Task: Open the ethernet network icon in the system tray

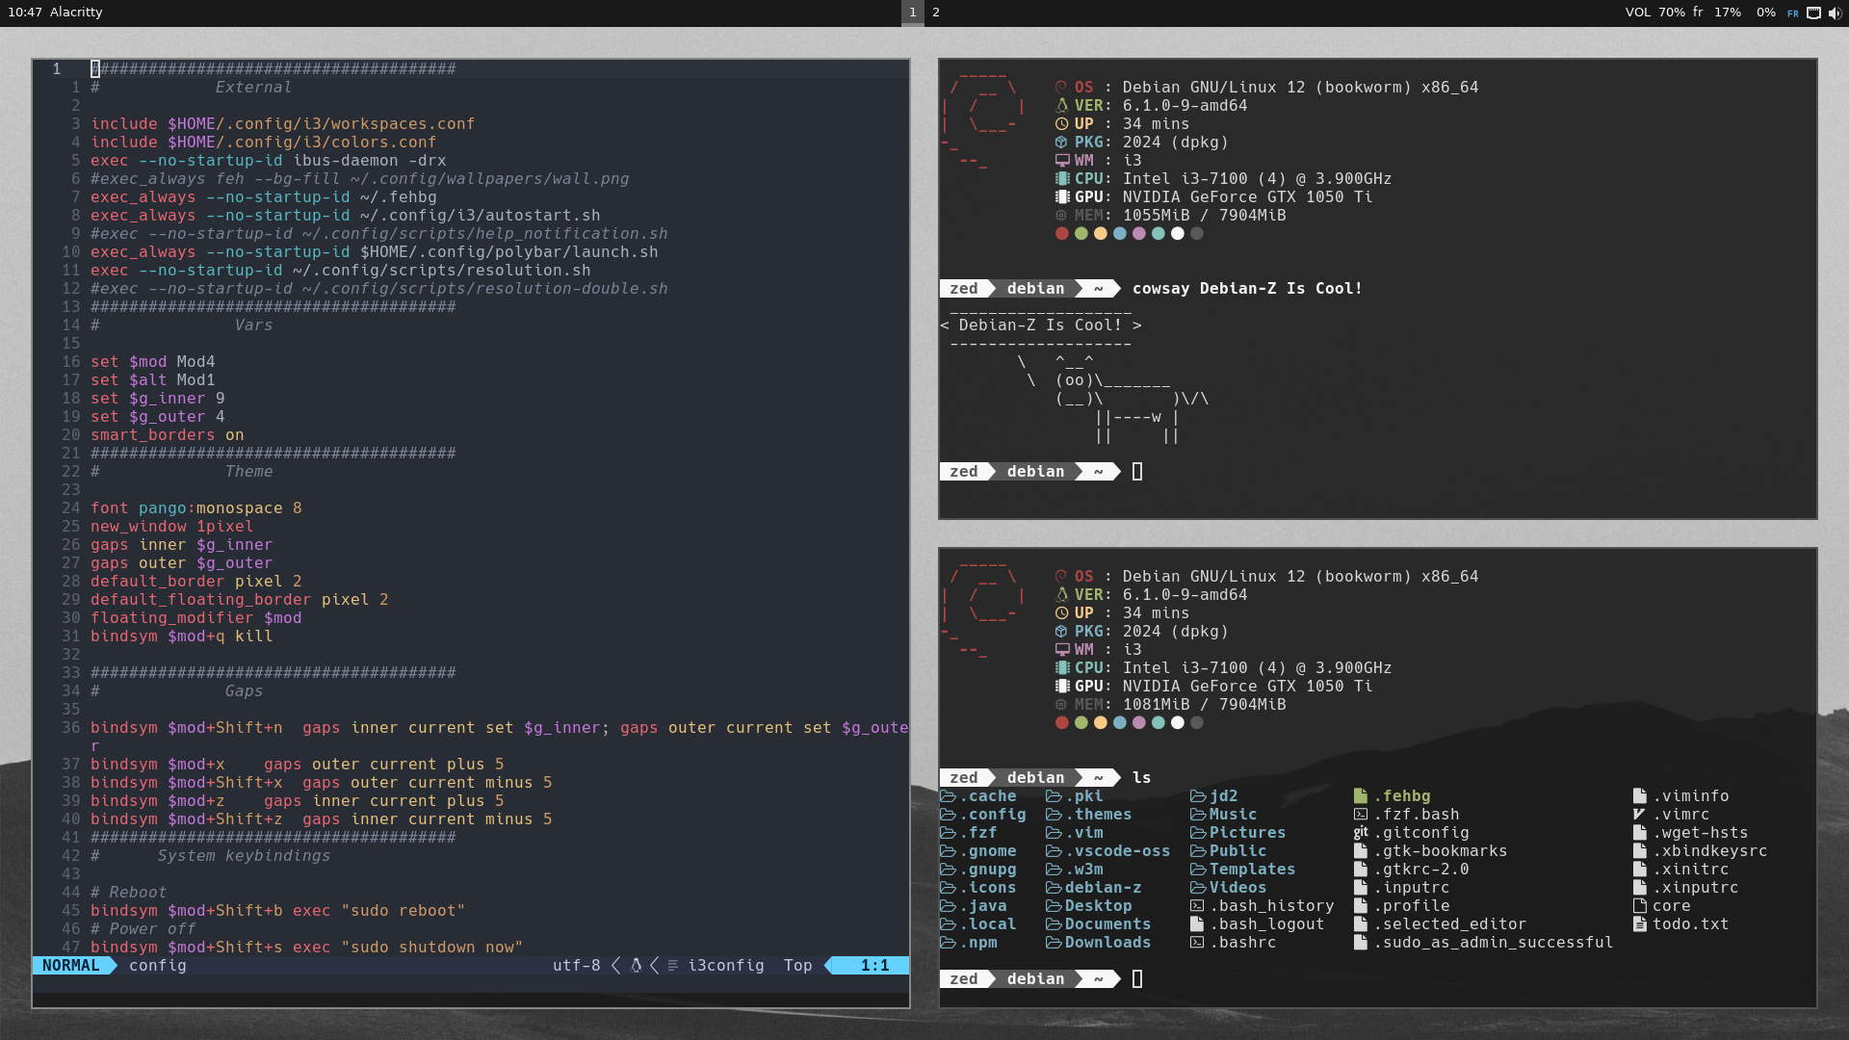Action: click(1813, 13)
